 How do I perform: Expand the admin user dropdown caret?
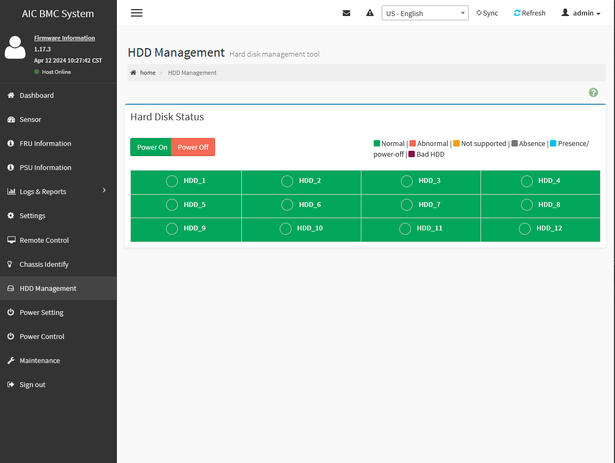(x=598, y=14)
